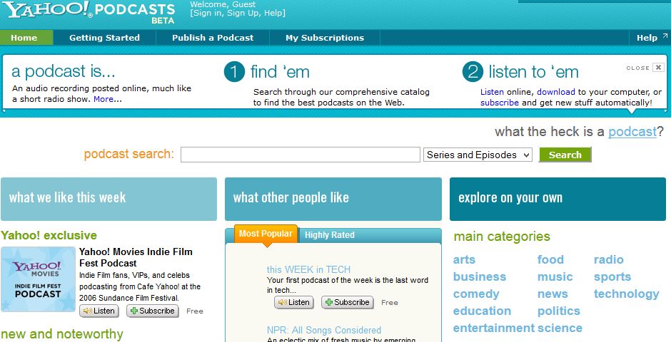This screenshot has width=671, height=342.
Task: Open NPR: All Songs Considered podcast
Action: click(324, 330)
